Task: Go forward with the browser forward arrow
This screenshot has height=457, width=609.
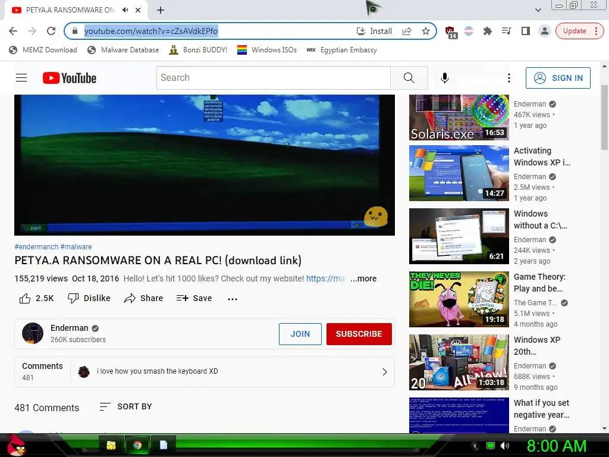Action: (32, 31)
